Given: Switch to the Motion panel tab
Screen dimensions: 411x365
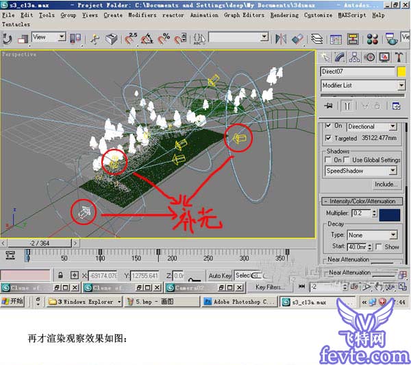Looking at the screenshot, I should click(x=370, y=57).
